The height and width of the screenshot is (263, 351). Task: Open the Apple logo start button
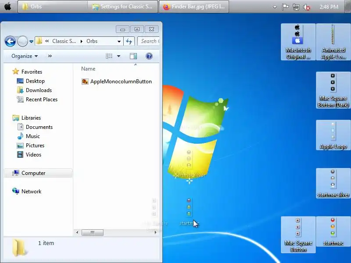[x=8, y=7]
